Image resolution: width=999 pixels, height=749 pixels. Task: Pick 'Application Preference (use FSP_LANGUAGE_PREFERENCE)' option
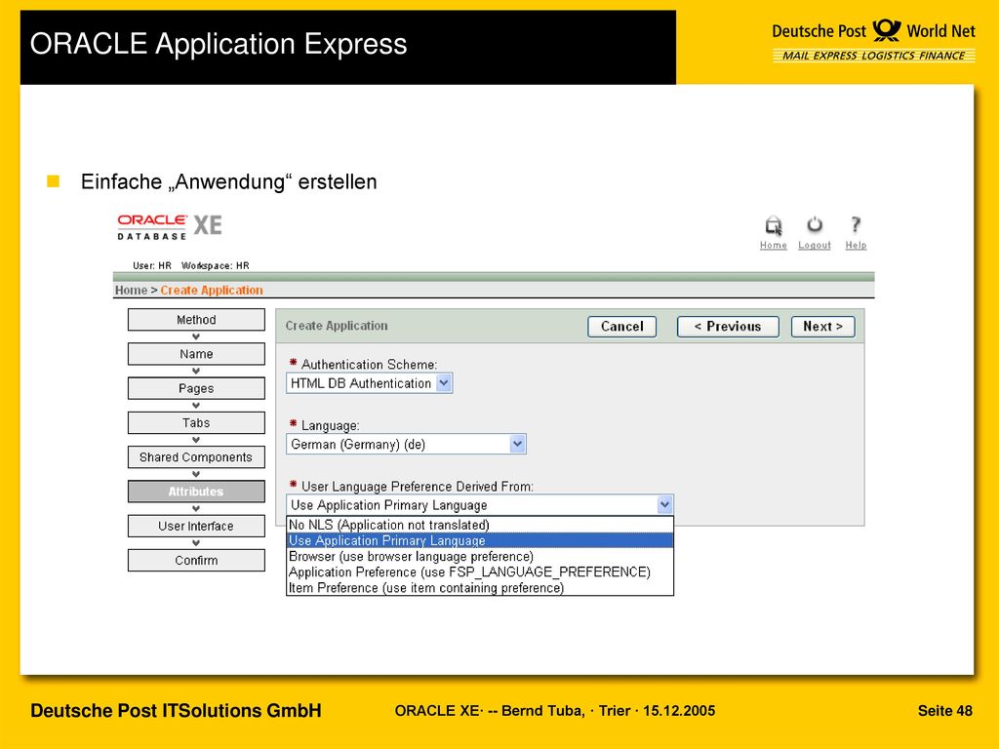pos(479,572)
